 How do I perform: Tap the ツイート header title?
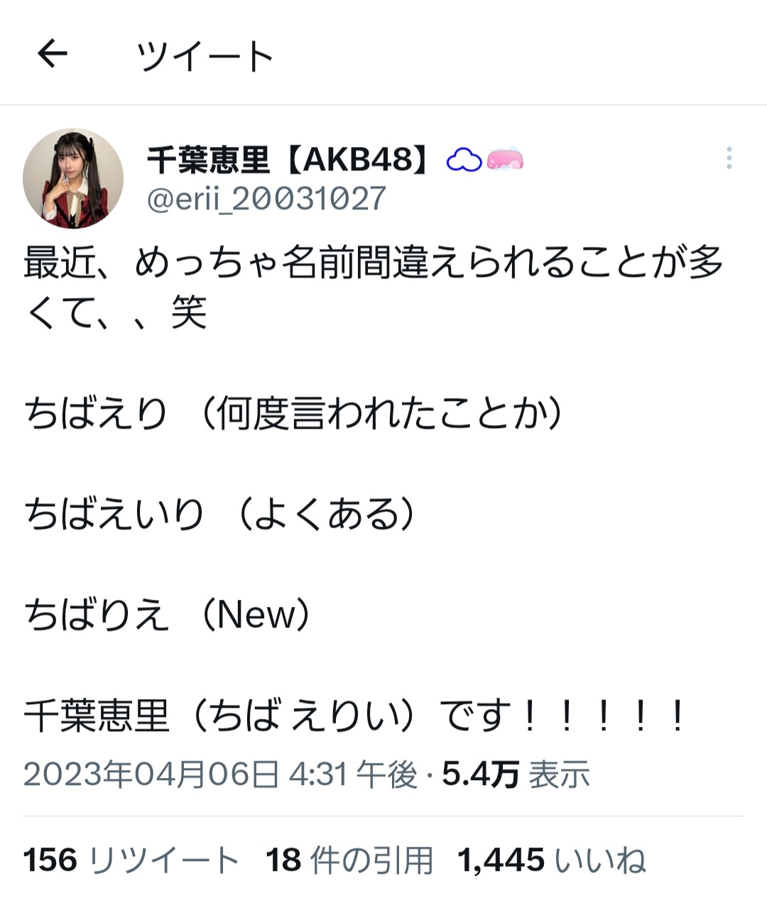pyautogui.click(x=205, y=55)
